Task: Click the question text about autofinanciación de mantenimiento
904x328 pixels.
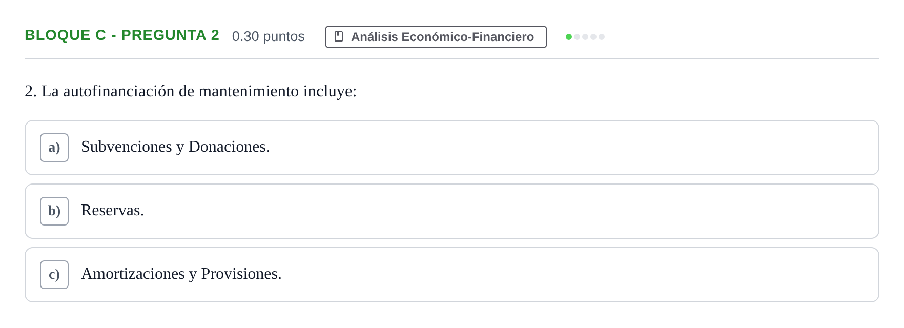Action: point(191,91)
